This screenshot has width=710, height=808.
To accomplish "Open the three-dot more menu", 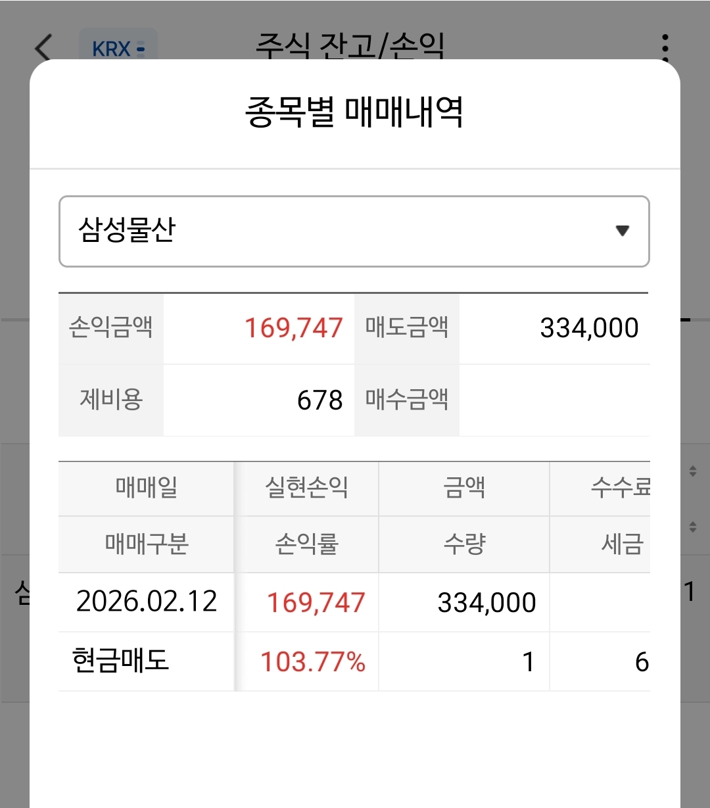I will point(665,47).
